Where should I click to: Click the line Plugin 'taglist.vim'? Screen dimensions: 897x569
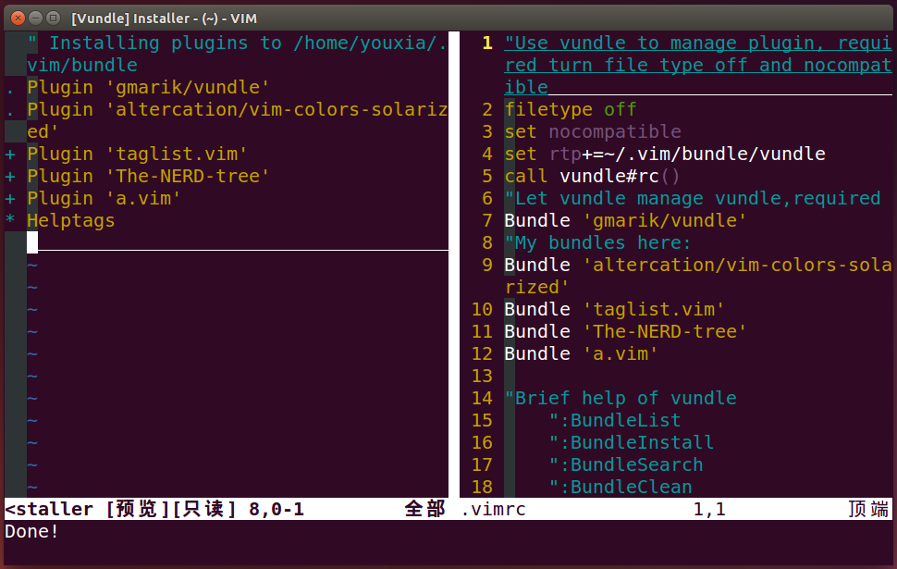(x=137, y=155)
